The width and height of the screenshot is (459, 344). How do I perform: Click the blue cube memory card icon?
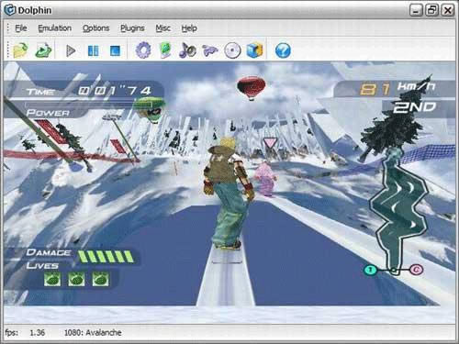point(254,50)
